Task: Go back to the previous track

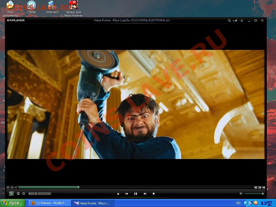Action: pyautogui.click(x=127, y=194)
